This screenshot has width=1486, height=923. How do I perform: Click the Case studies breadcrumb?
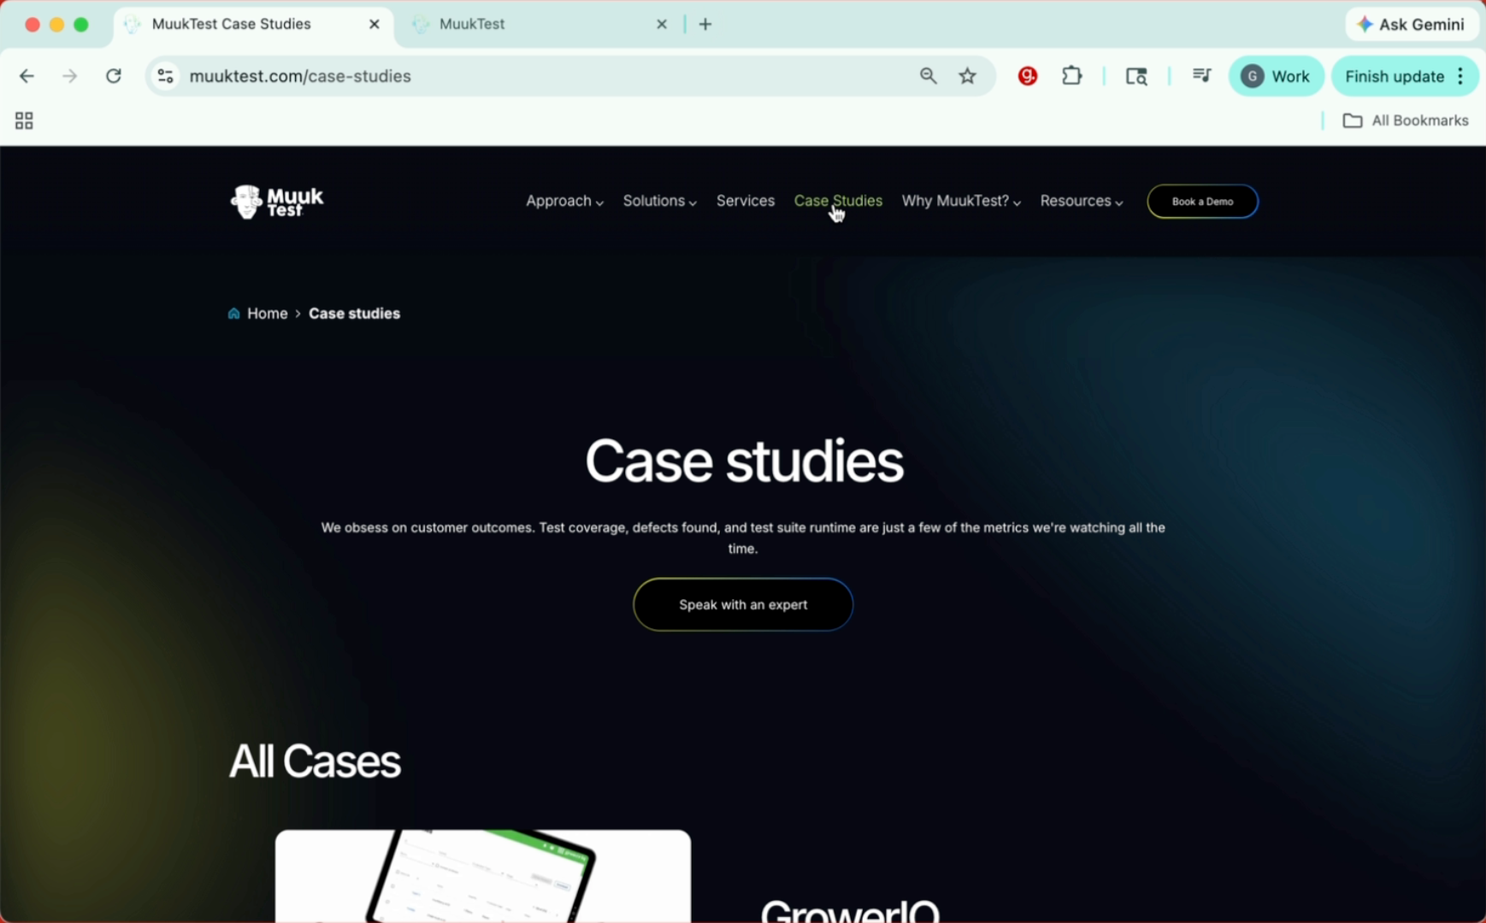tap(354, 314)
